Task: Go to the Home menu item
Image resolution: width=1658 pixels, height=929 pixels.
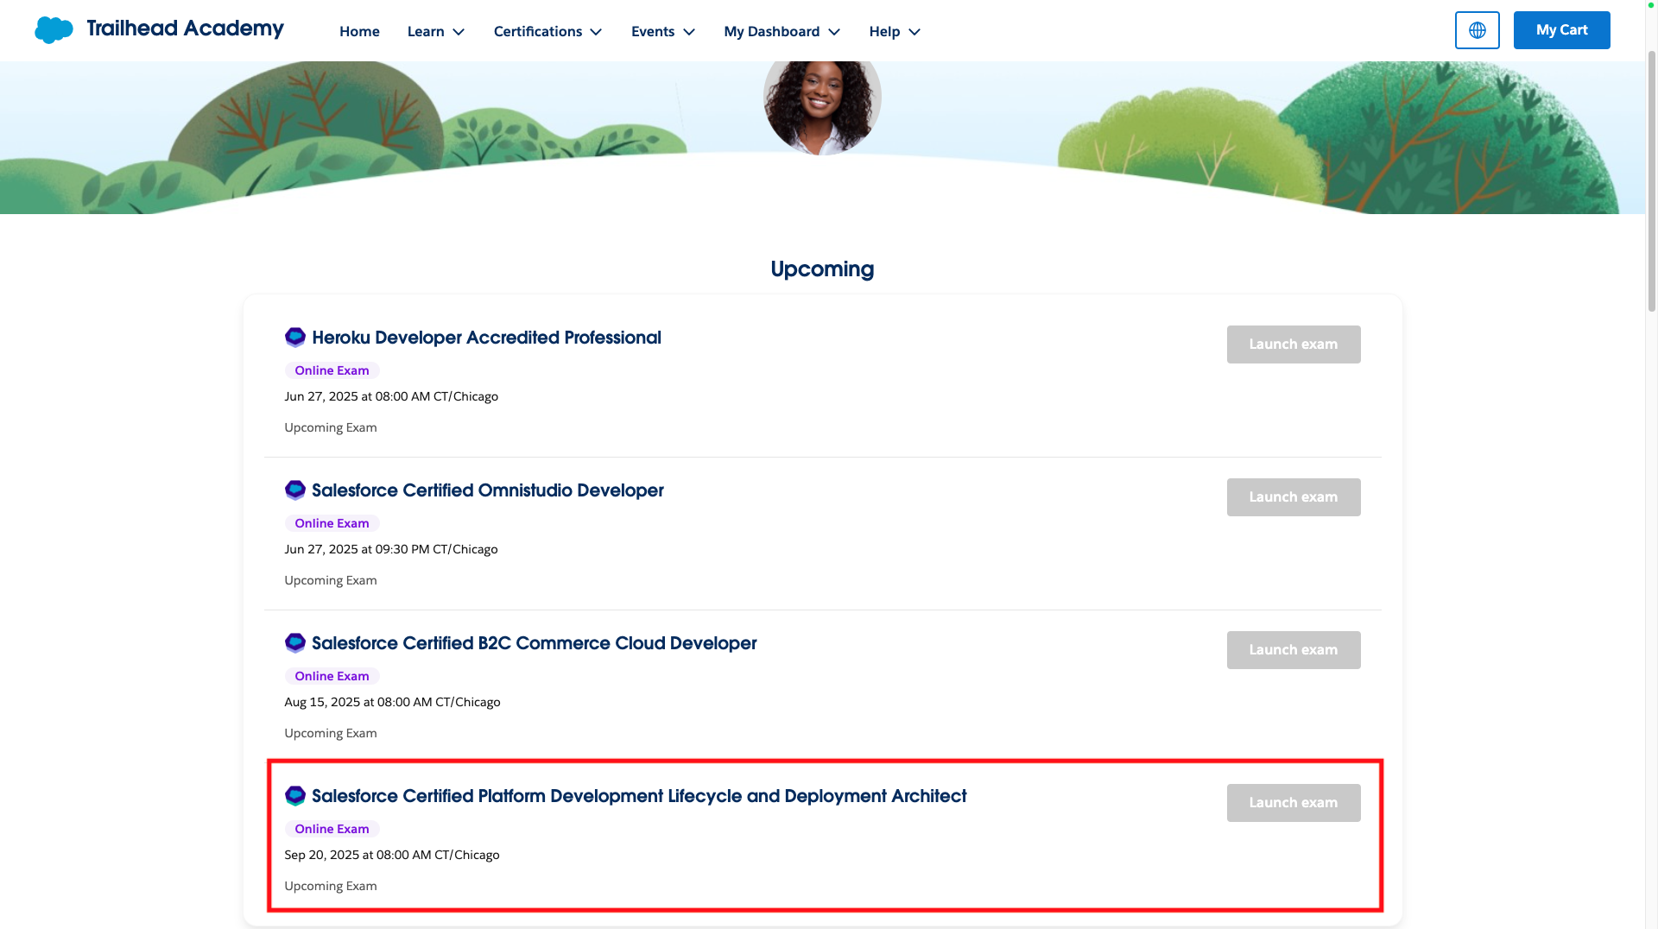Action: click(359, 31)
